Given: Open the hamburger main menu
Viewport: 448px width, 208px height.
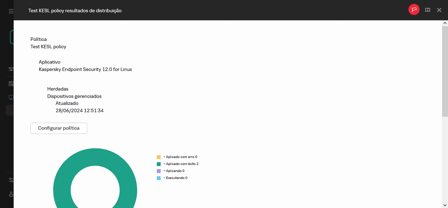Looking at the screenshot, I should [x=11, y=11].
